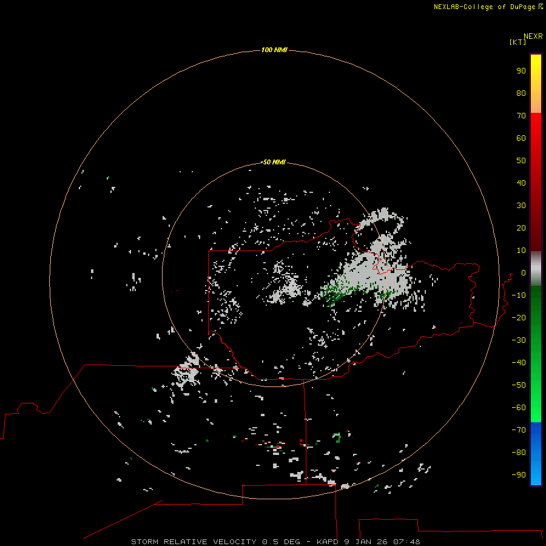Viewport: 546px width, 546px height.
Task: Click the positive 60 scale value
Action: point(521,138)
